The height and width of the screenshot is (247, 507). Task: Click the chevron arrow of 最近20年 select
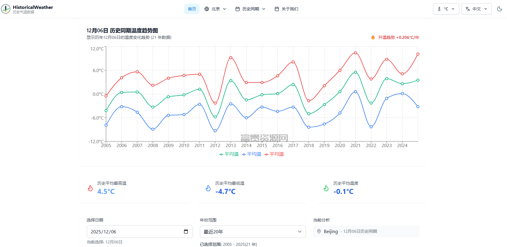coord(300,232)
